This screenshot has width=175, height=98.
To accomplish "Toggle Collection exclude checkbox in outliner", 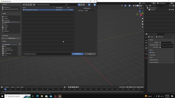I will point(170,10).
